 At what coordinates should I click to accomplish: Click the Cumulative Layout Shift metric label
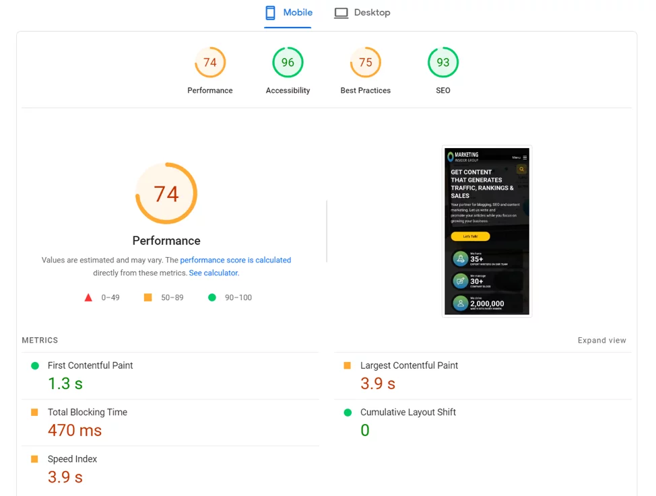[408, 413]
